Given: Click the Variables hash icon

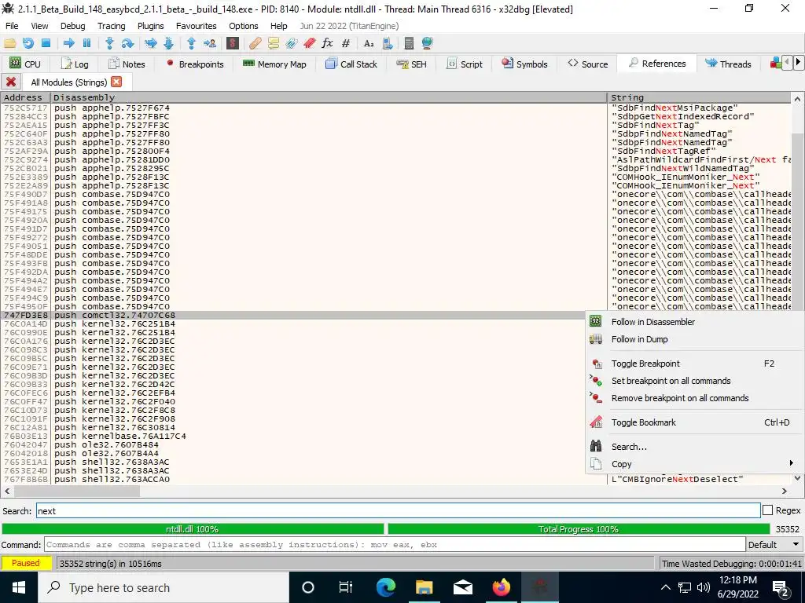Looking at the screenshot, I should click(x=346, y=44).
